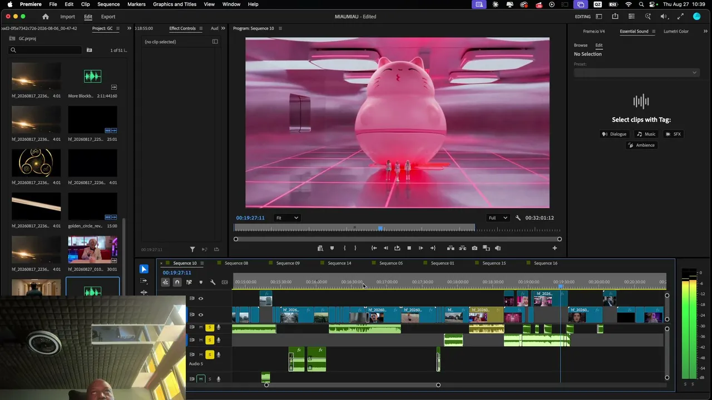Show overflow panels beside Lumetri Color
712x400 pixels.
[706, 31]
